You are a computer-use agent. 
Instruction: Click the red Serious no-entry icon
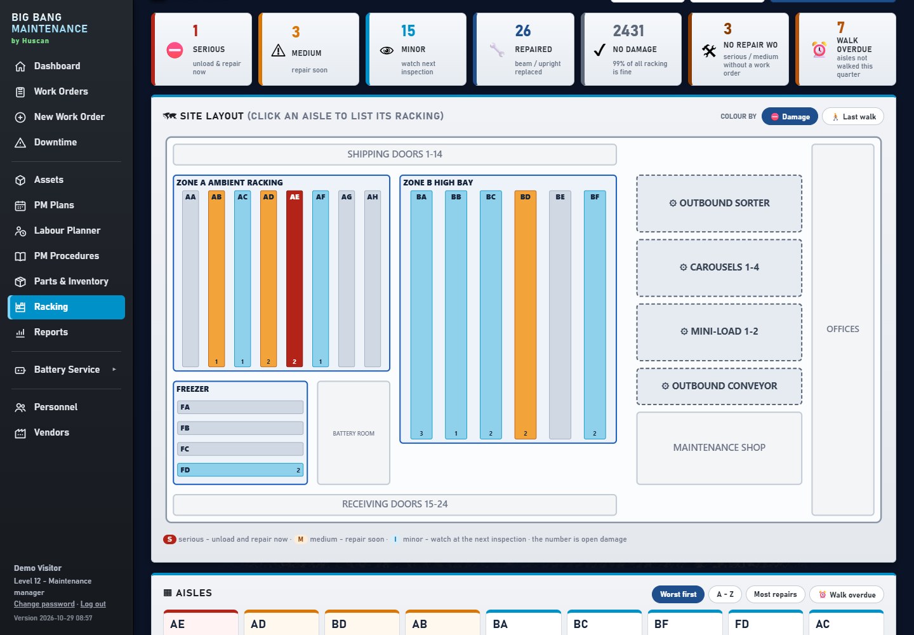pyautogui.click(x=175, y=50)
